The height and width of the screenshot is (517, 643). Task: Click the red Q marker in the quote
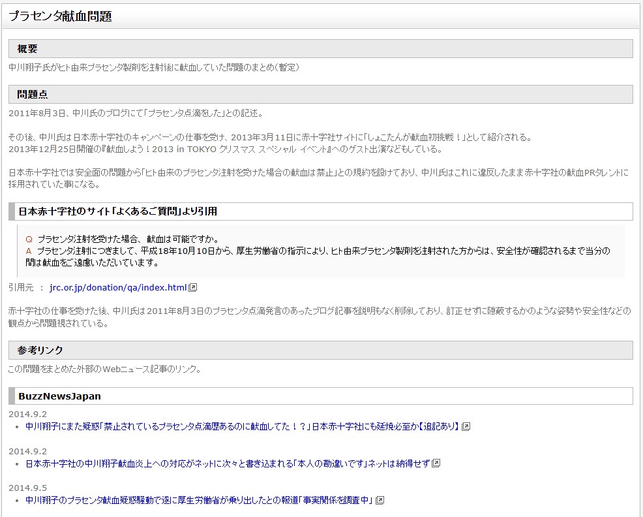(29, 239)
